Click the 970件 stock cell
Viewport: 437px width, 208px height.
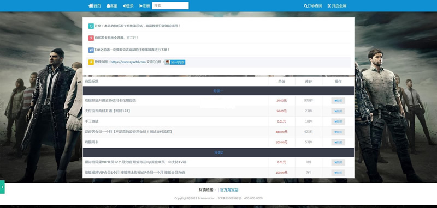(x=309, y=100)
